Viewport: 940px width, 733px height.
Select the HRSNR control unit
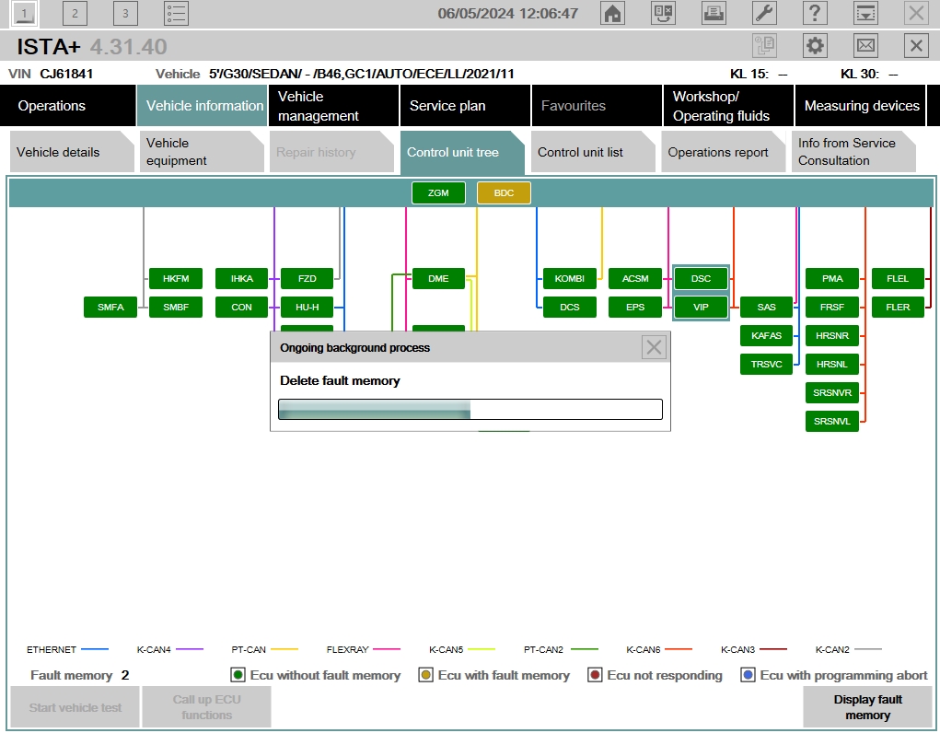point(832,335)
